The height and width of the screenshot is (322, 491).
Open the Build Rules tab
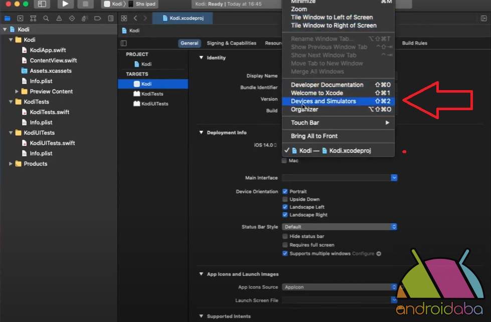tap(415, 43)
